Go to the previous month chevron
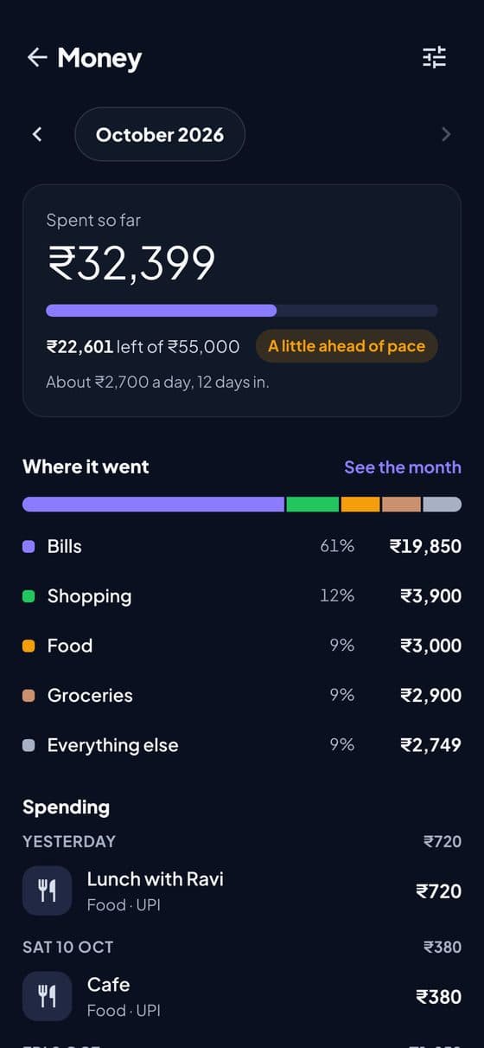The width and height of the screenshot is (484, 1048). pos(36,134)
